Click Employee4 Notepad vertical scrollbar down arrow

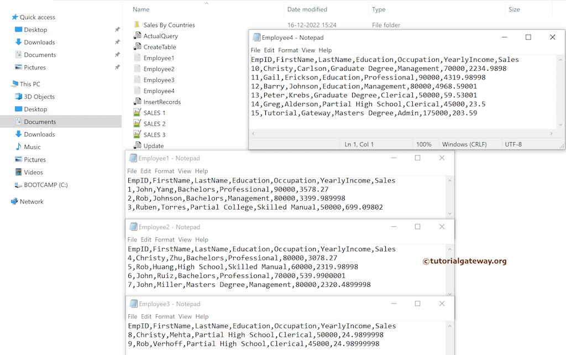pyautogui.click(x=560, y=124)
